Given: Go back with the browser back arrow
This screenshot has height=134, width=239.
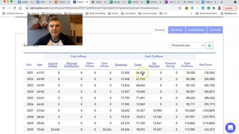Looking at the screenshot, I should tap(4, 8).
